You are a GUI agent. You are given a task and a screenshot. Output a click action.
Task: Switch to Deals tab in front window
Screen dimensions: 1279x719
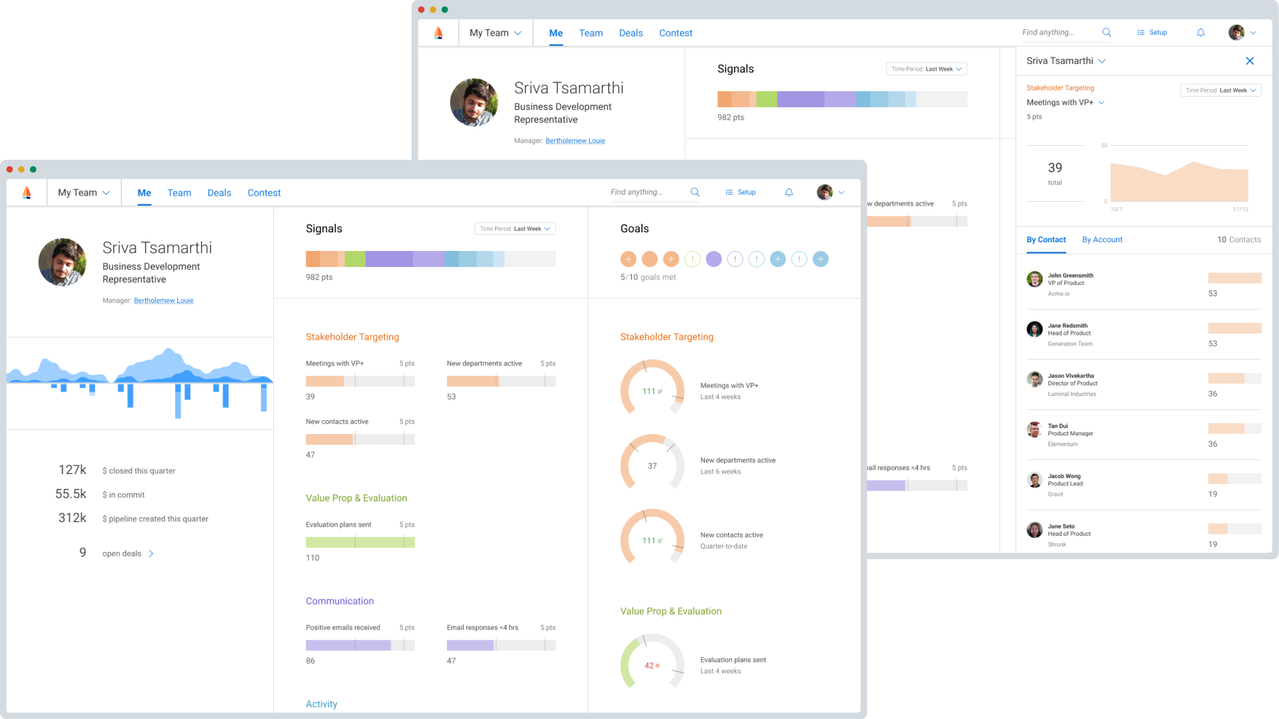pyautogui.click(x=219, y=192)
